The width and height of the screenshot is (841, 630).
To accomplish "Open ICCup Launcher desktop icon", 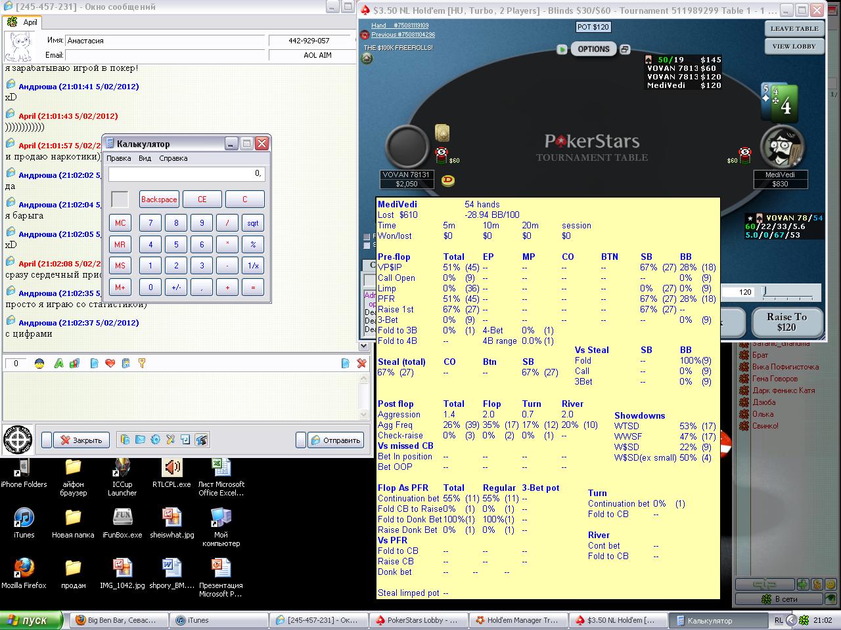I will [x=122, y=476].
